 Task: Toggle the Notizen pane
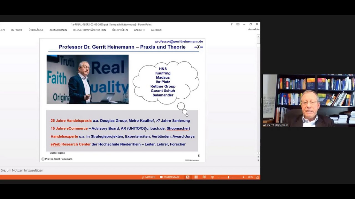pyautogui.click(x=149, y=177)
